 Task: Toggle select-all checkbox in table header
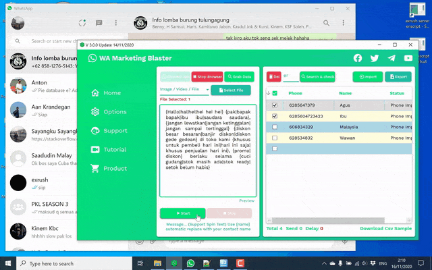pyautogui.click(x=274, y=93)
